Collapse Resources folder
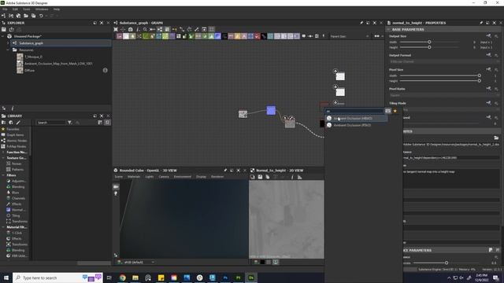The width and height of the screenshot is (504, 283). (8, 50)
